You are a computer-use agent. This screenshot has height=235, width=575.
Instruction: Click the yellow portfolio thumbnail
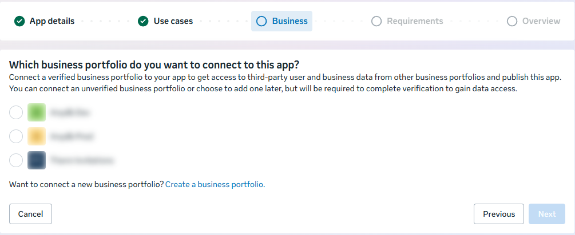pos(37,137)
